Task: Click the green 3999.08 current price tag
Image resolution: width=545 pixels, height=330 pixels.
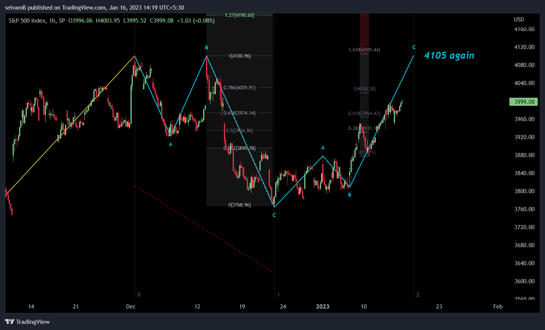Action: point(524,102)
